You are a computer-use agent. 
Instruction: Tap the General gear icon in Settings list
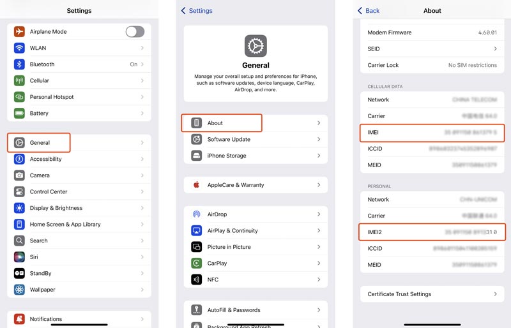coord(19,143)
